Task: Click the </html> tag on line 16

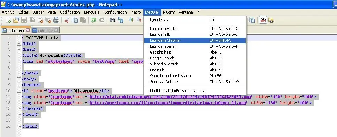Action: [30, 126]
